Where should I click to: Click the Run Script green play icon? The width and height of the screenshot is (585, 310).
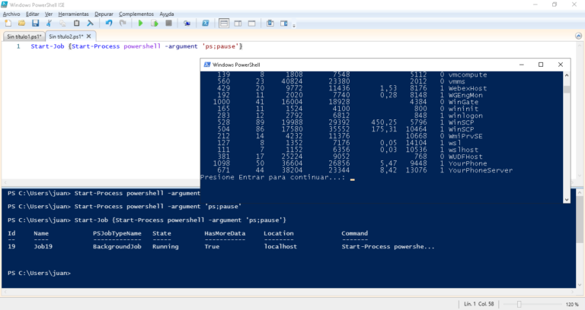tap(140, 24)
